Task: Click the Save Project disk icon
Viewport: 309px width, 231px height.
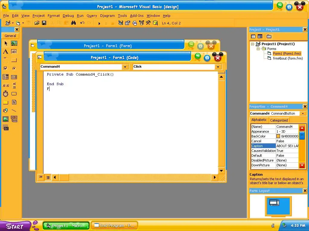Action: tap(44, 23)
